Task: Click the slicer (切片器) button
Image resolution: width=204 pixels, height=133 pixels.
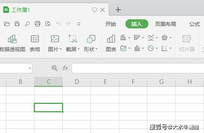Action: tap(187, 44)
